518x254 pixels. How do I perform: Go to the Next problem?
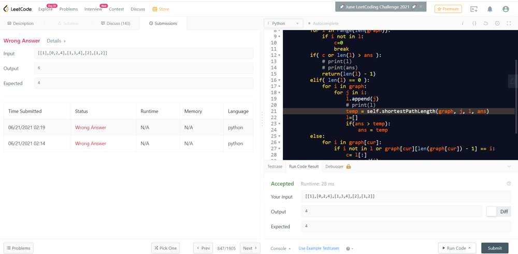point(250,248)
